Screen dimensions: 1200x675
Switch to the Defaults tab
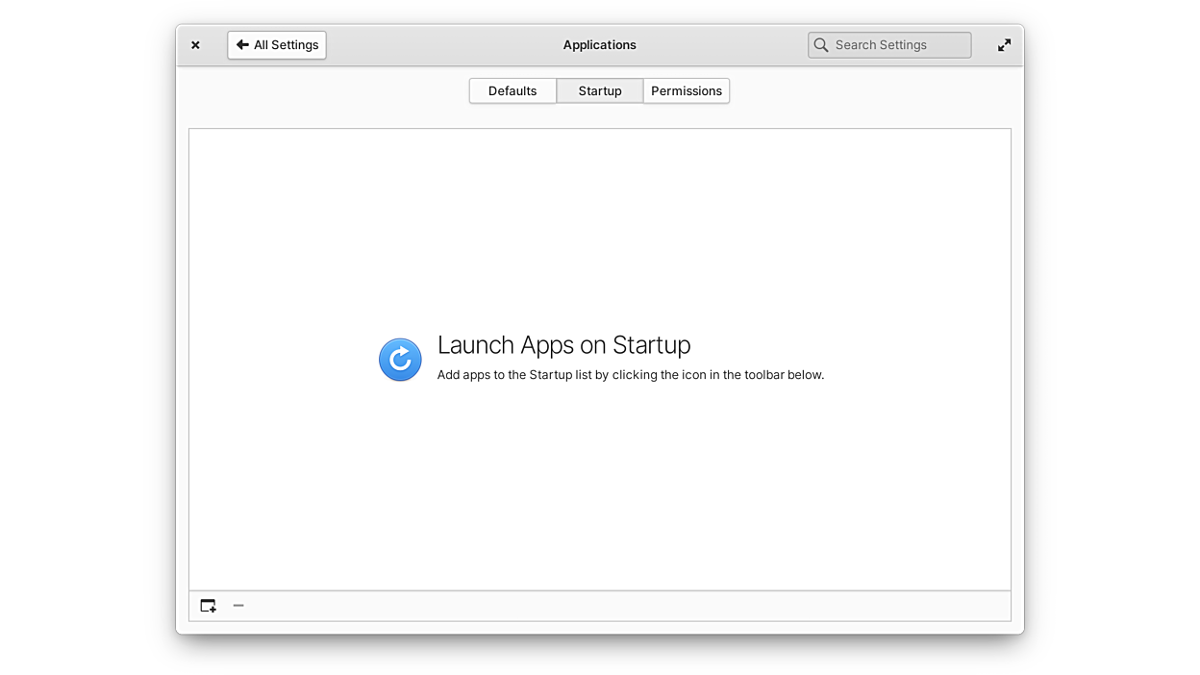[x=512, y=91]
